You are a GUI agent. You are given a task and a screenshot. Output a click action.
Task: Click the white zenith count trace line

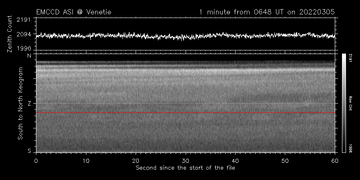(x=186, y=36)
